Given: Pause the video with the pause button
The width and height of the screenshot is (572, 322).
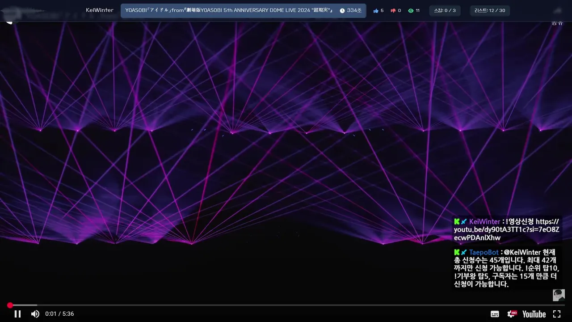Looking at the screenshot, I should (x=17, y=314).
